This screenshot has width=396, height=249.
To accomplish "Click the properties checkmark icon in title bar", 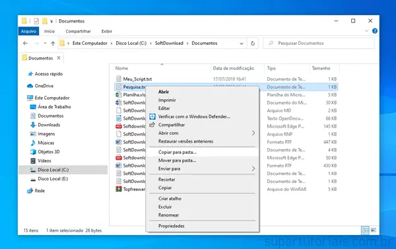I will (36, 21).
